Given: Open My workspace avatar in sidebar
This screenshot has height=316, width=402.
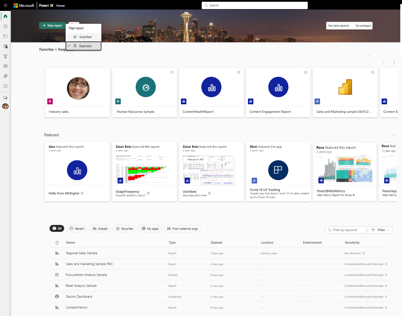Looking at the screenshot, I should (5, 106).
